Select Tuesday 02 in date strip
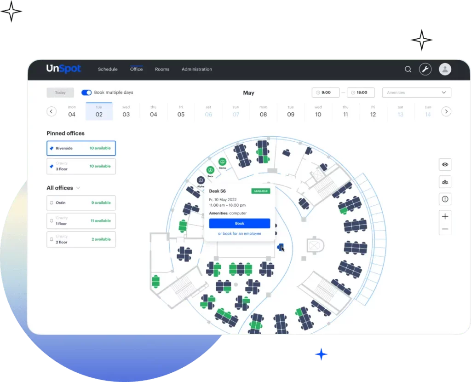The height and width of the screenshot is (382, 471). [99, 111]
